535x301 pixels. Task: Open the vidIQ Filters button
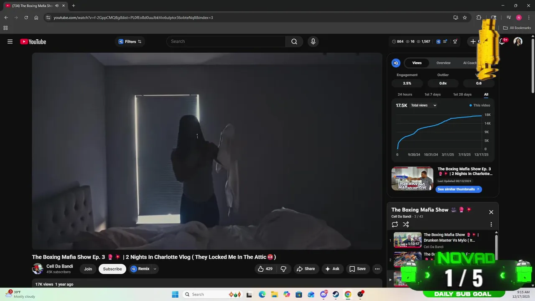coord(130,41)
